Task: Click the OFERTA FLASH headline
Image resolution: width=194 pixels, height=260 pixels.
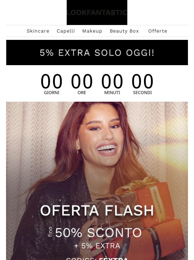Action: pos(97,210)
